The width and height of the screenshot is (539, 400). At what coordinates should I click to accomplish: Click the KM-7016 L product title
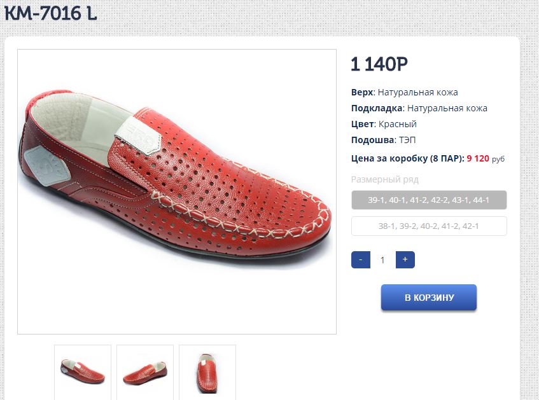point(51,13)
